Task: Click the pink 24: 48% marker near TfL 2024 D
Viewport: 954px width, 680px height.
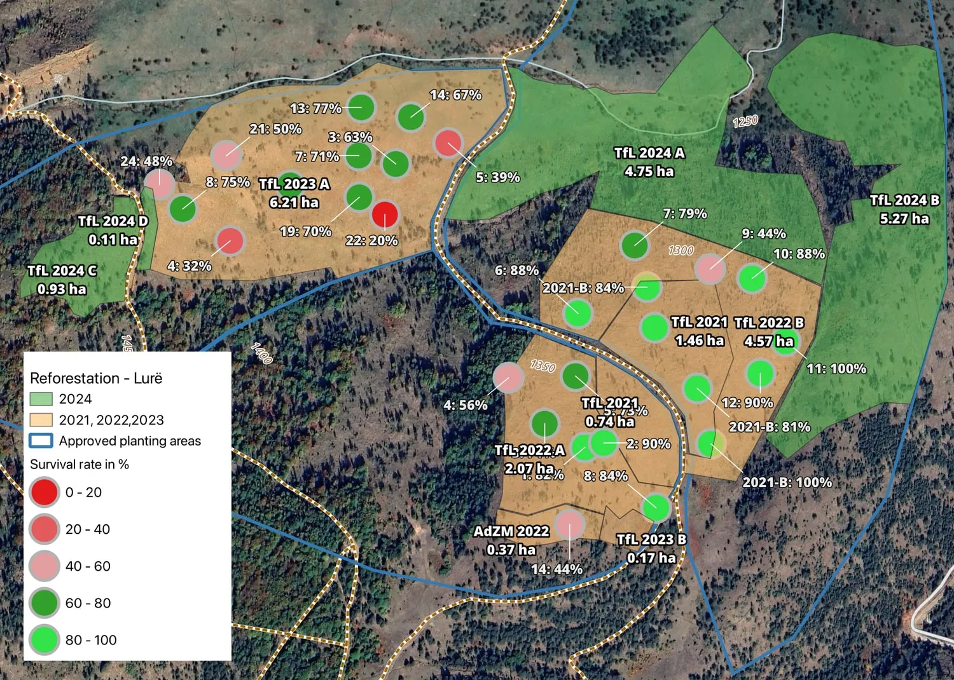Action: pos(160,185)
